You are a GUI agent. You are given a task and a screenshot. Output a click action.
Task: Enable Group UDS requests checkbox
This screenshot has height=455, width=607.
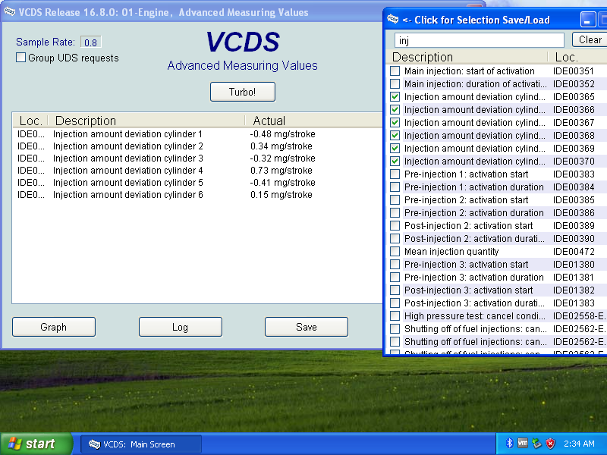pos(21,58)
